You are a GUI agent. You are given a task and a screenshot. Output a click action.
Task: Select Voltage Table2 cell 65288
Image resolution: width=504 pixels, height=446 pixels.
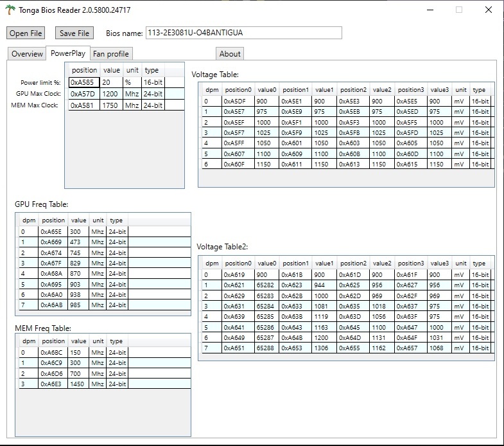[x=267, y=348]
